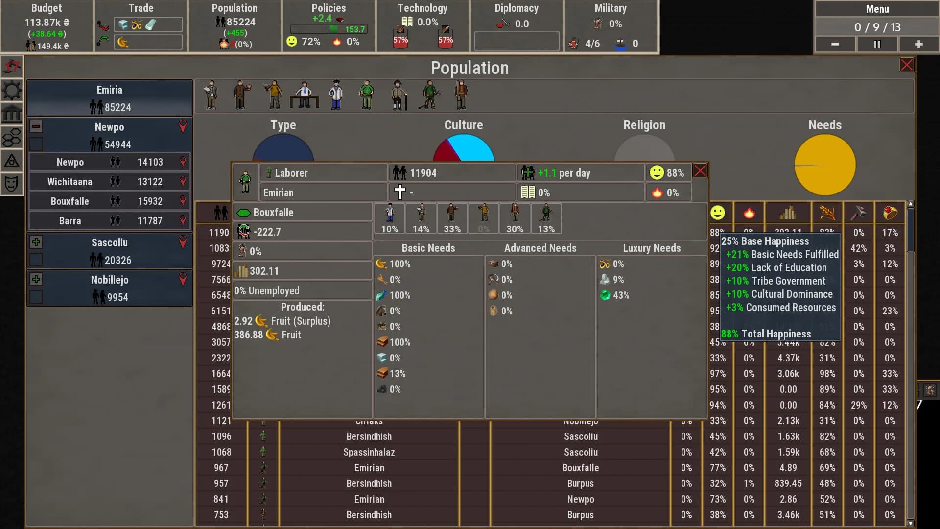Open the hexagon tiles sidebar icon
This screenshot has width=940, height=529.
[x=12, y=138]
